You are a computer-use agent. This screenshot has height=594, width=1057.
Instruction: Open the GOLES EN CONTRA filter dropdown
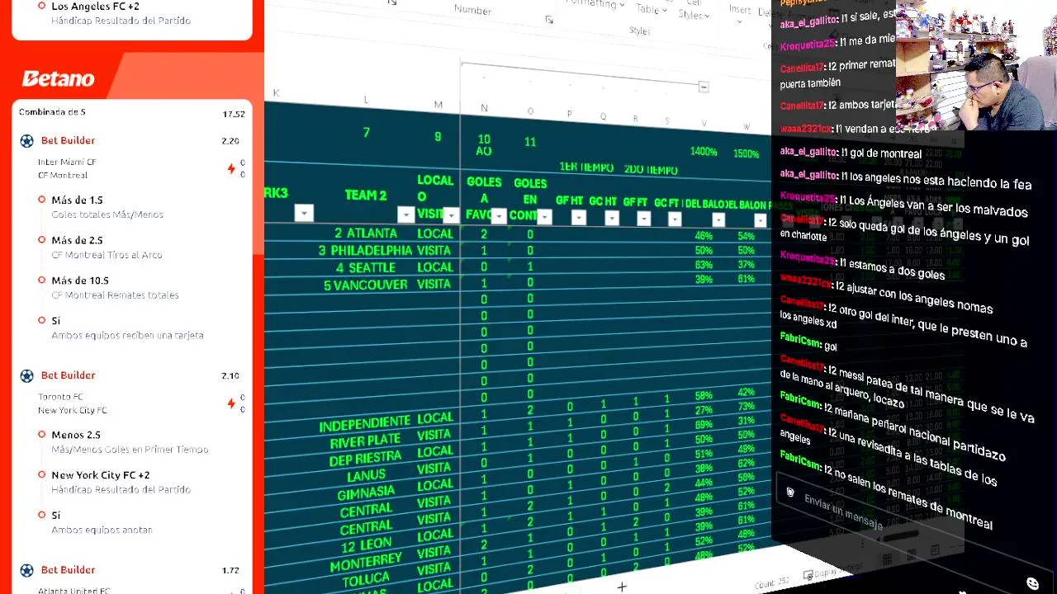[544, 217]
